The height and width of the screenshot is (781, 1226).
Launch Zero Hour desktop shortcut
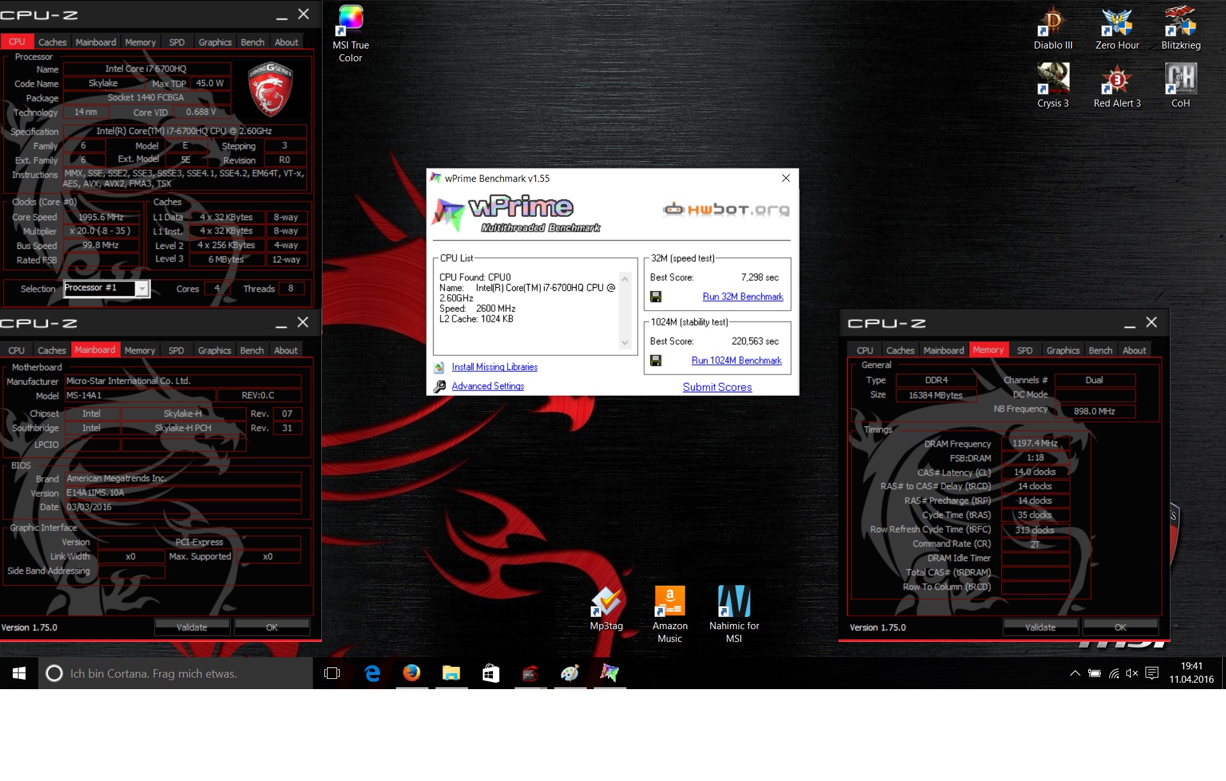point(1117,29)
